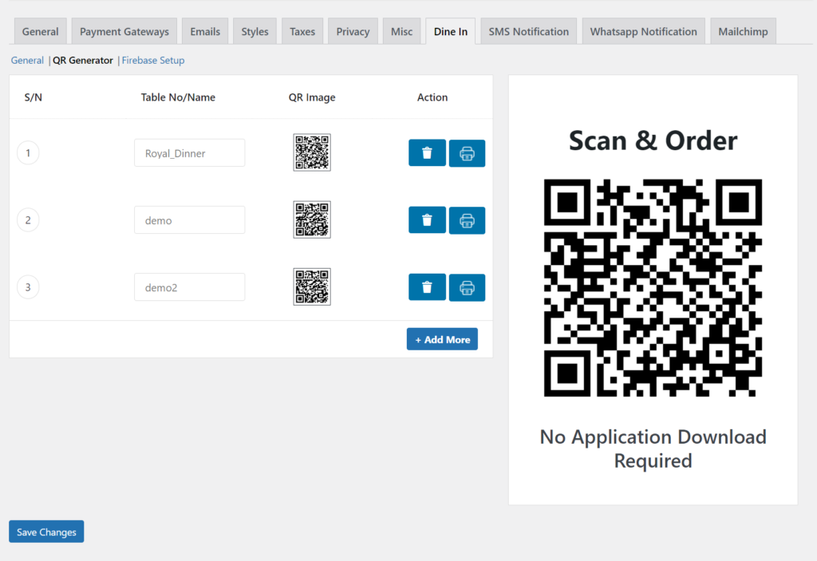Delete the Royal_Dinner table row
Image resolution: width=817 pixels, height=561 pixels.
point(427,153)
